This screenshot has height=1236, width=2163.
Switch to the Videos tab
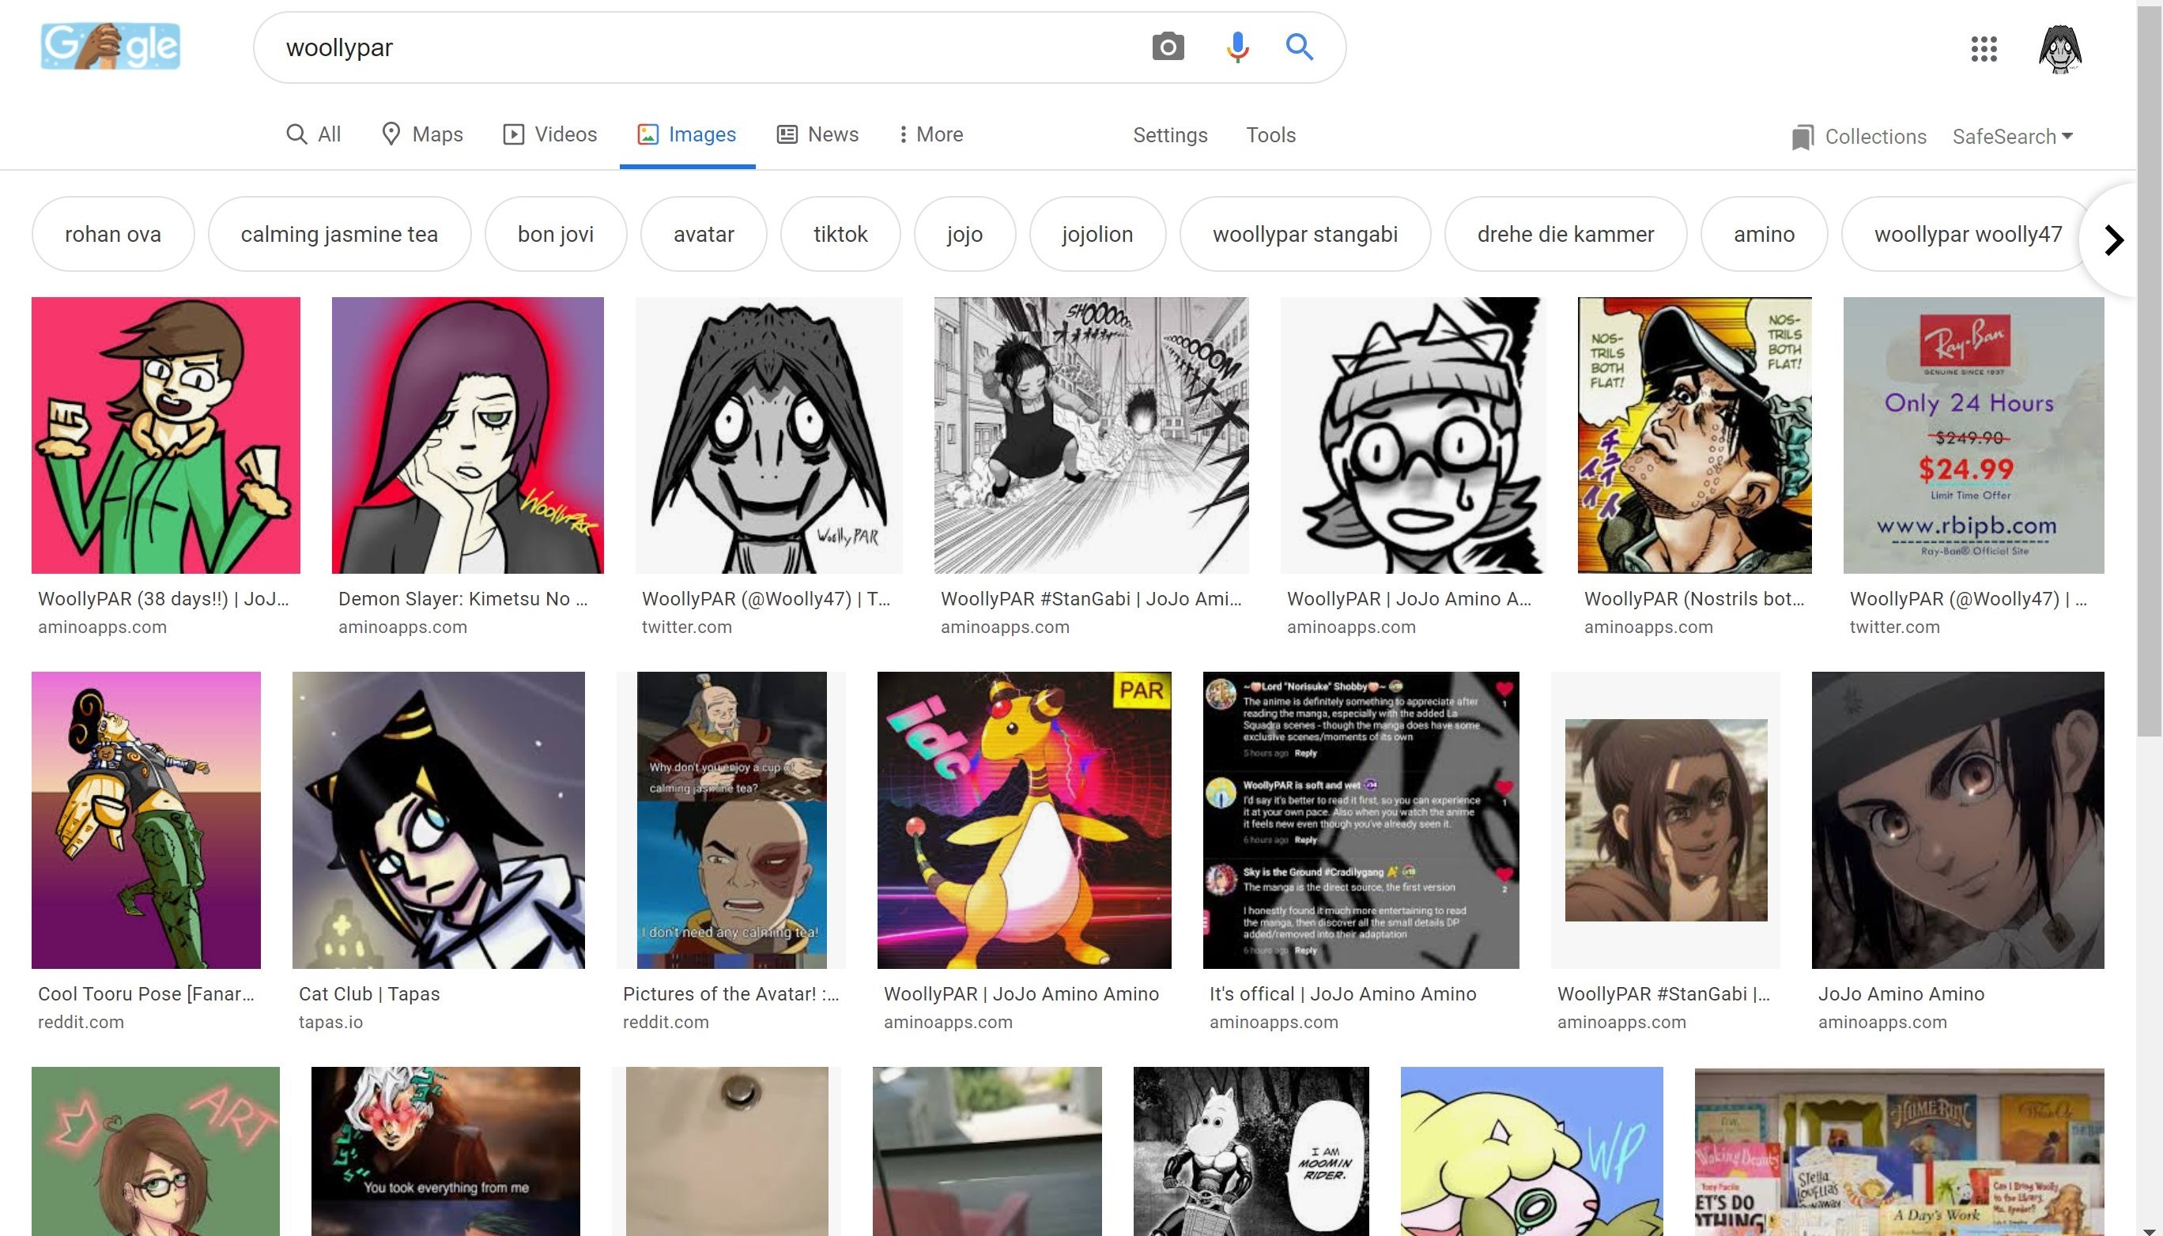549,134
